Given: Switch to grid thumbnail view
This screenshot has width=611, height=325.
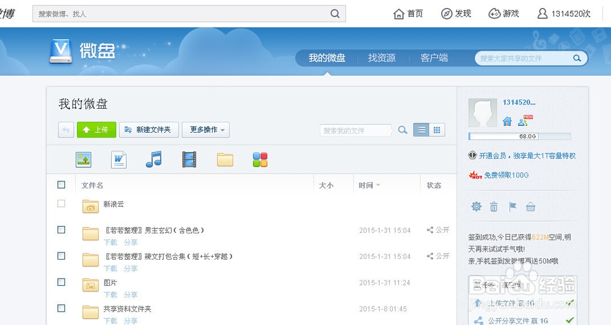Looking at the screenshot, I should (437, 130).
